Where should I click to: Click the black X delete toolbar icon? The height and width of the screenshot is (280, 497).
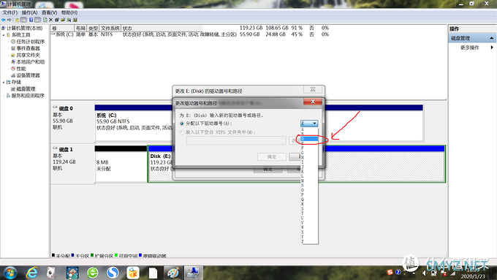(x=50, y=20)
